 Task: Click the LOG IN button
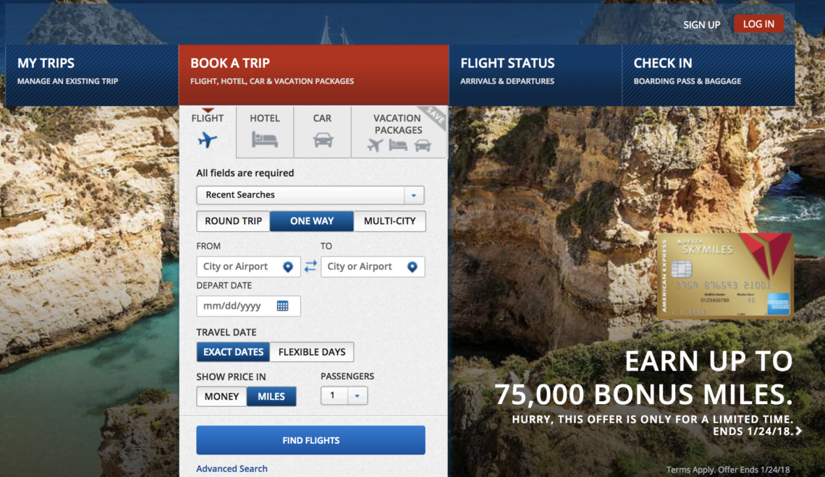[x=758, y=23]
